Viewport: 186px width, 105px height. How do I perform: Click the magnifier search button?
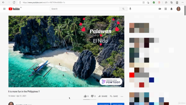(x=123, y=9)
